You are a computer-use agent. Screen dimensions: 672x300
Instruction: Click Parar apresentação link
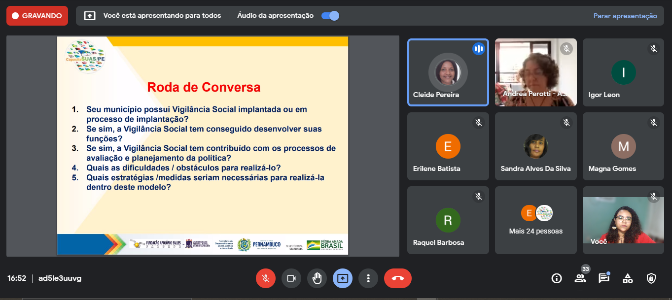tap(625, 16)
